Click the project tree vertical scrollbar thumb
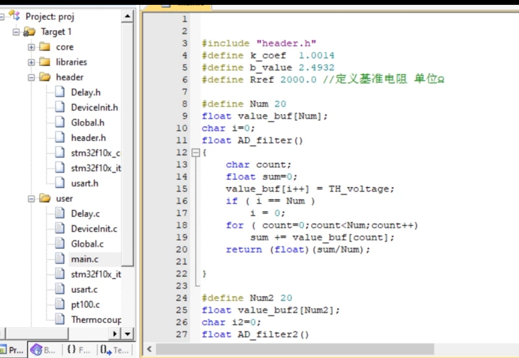 pyautogui.click(x=128, y=145)
